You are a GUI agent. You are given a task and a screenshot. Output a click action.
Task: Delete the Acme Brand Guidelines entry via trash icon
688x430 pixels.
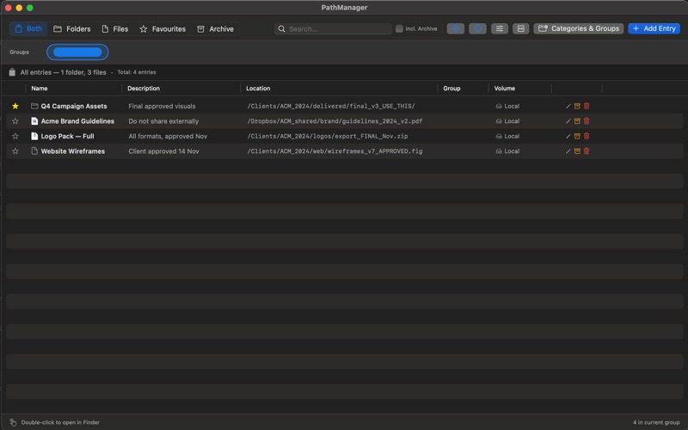click(x=587, y=121)
